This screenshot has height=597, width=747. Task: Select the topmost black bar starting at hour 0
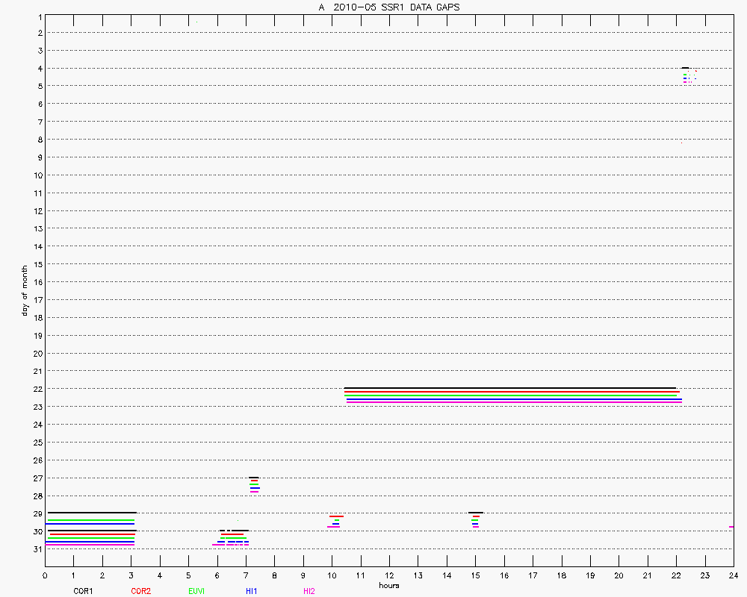pos(91,513)
